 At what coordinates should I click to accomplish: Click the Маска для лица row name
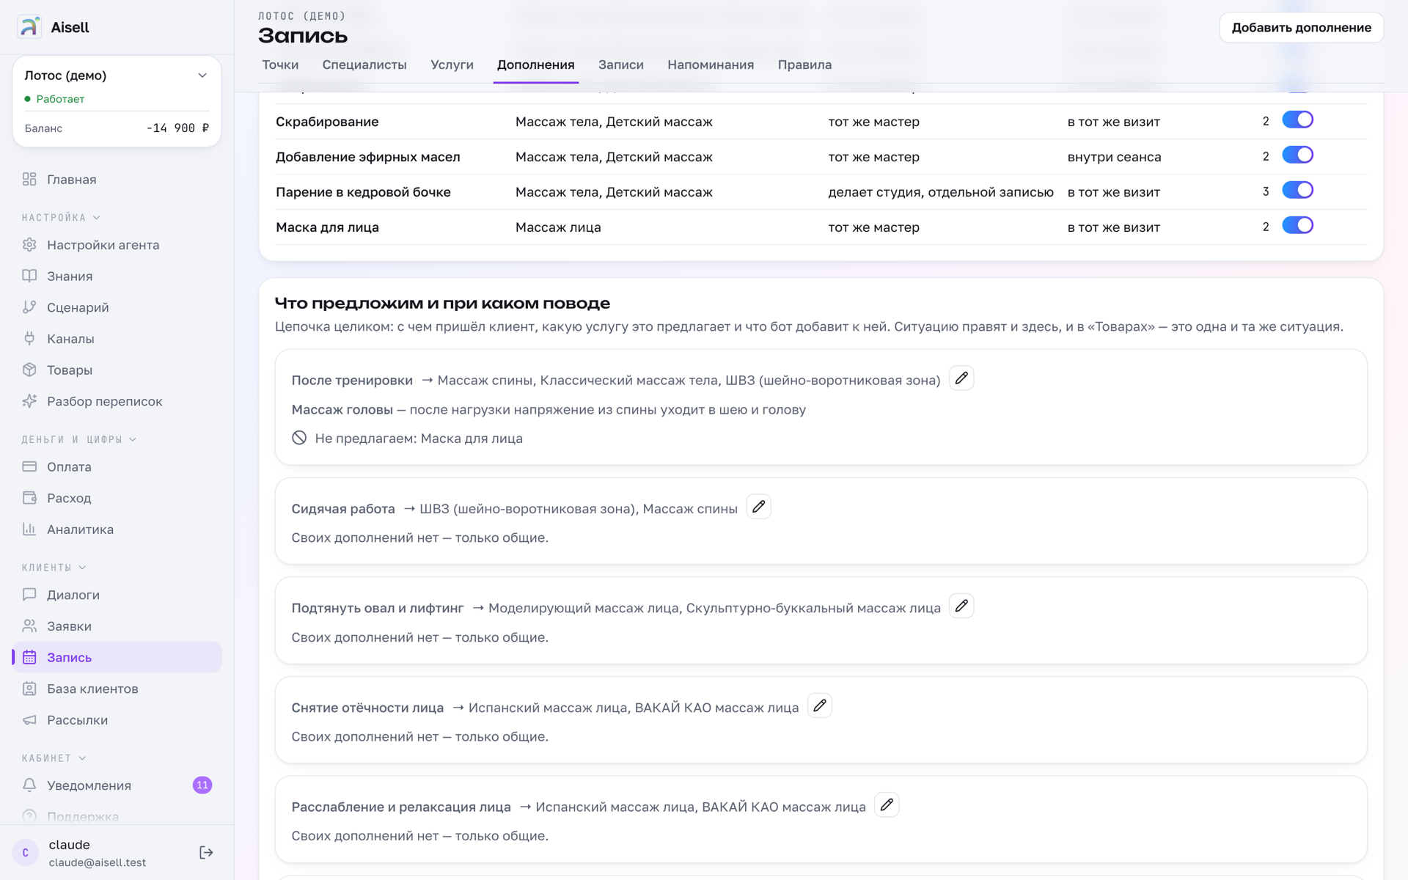[x=327, y=227]
